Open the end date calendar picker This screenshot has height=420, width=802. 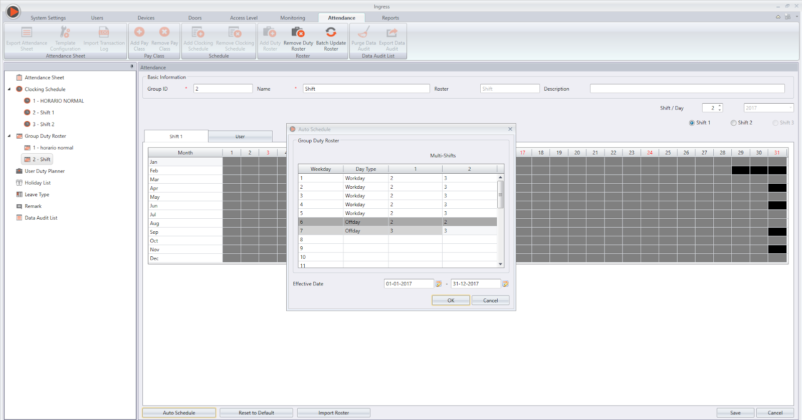point(505,284)
